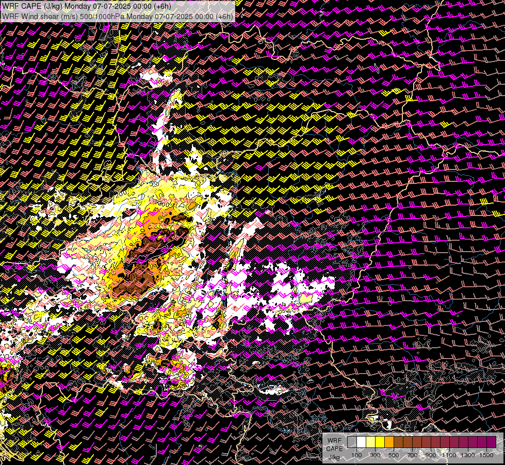
Task: Click the 700 legend value
Action: 412,455
